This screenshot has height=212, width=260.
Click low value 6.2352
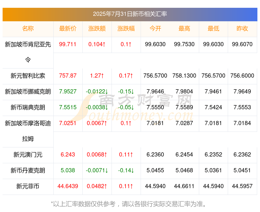click(213, 155)
